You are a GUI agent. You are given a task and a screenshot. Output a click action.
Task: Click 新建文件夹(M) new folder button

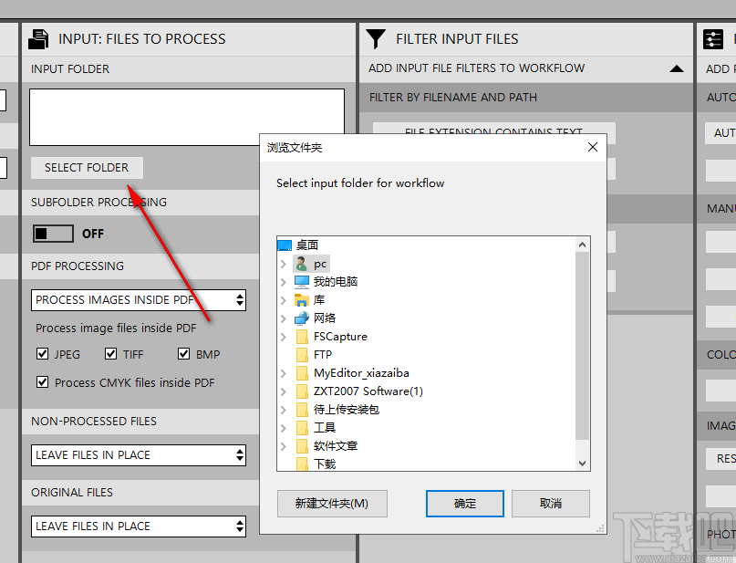(x=332, y=504)
